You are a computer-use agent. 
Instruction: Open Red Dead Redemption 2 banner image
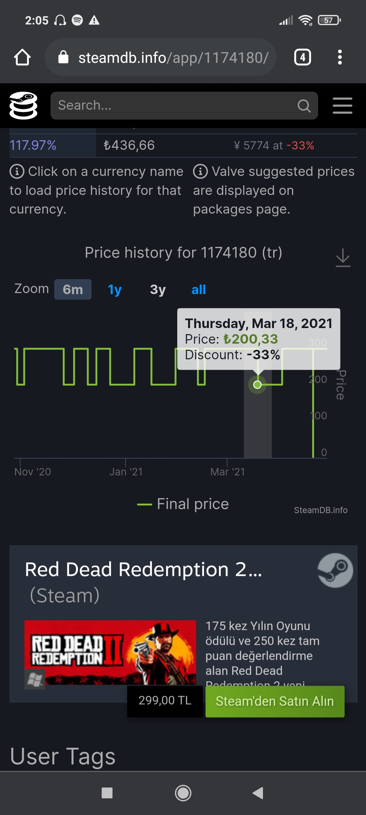pos(110,652)
